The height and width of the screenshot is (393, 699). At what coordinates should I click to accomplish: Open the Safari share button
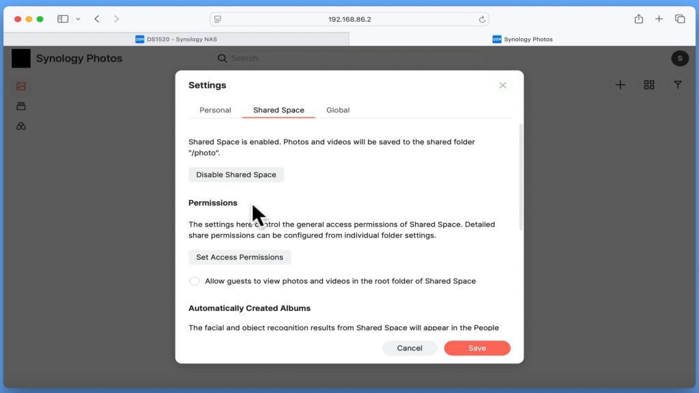[639, 18]
